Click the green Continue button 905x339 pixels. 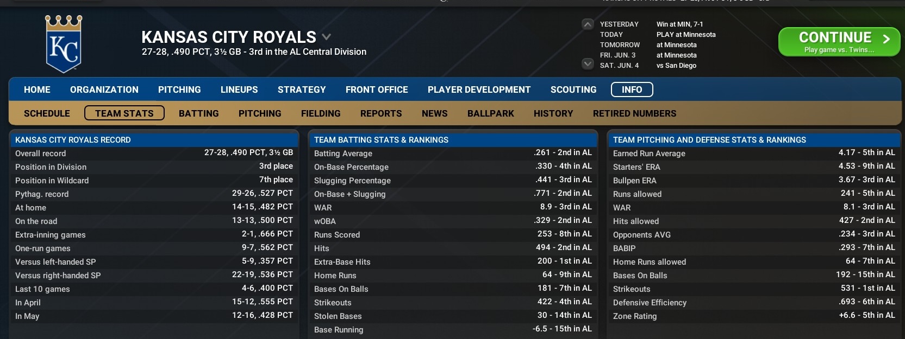(839, 42)
